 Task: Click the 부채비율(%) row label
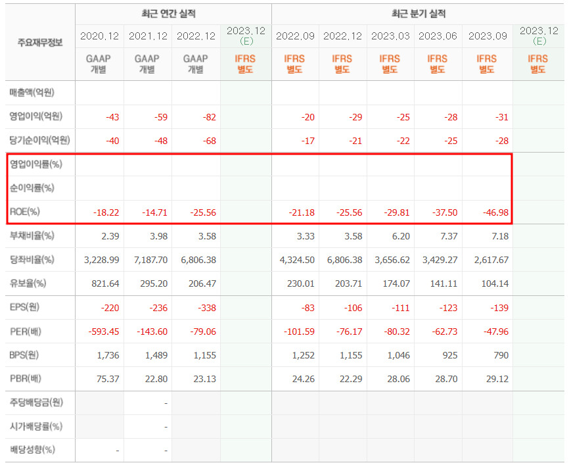tap(32, 235)
